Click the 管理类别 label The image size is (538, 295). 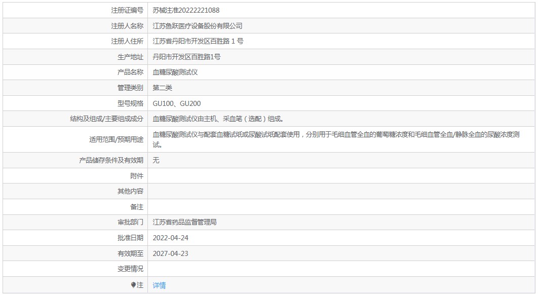[130, 88]
